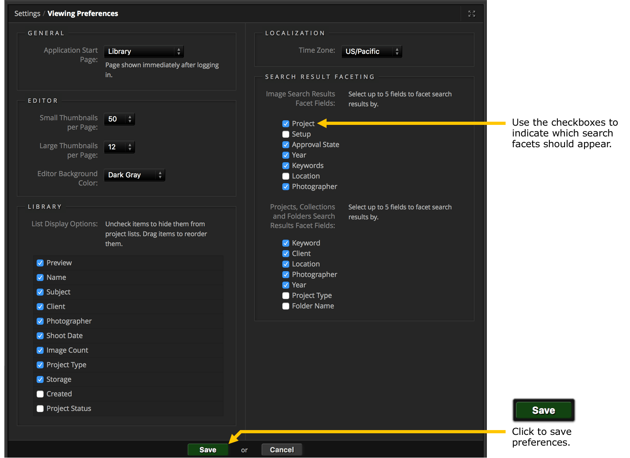Change Small Thumbnails per Page value
Image resolution: width=630 pixels, height=458 pixels.
click(119, 119)
